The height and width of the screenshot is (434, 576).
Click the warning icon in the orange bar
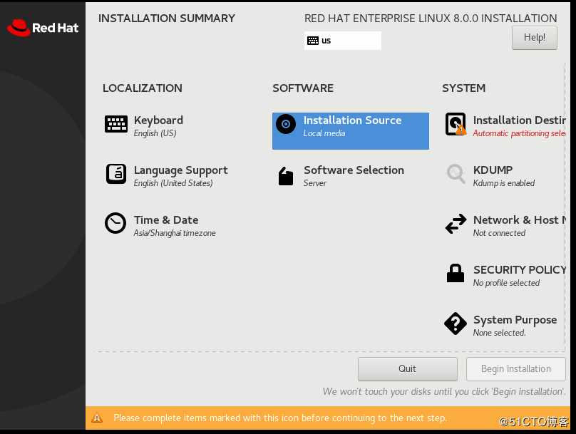pos(97,418)
